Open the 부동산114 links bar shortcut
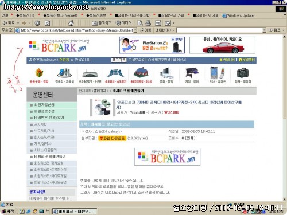The width and height of the screenshot is (287, 215). tap(25, 15)
